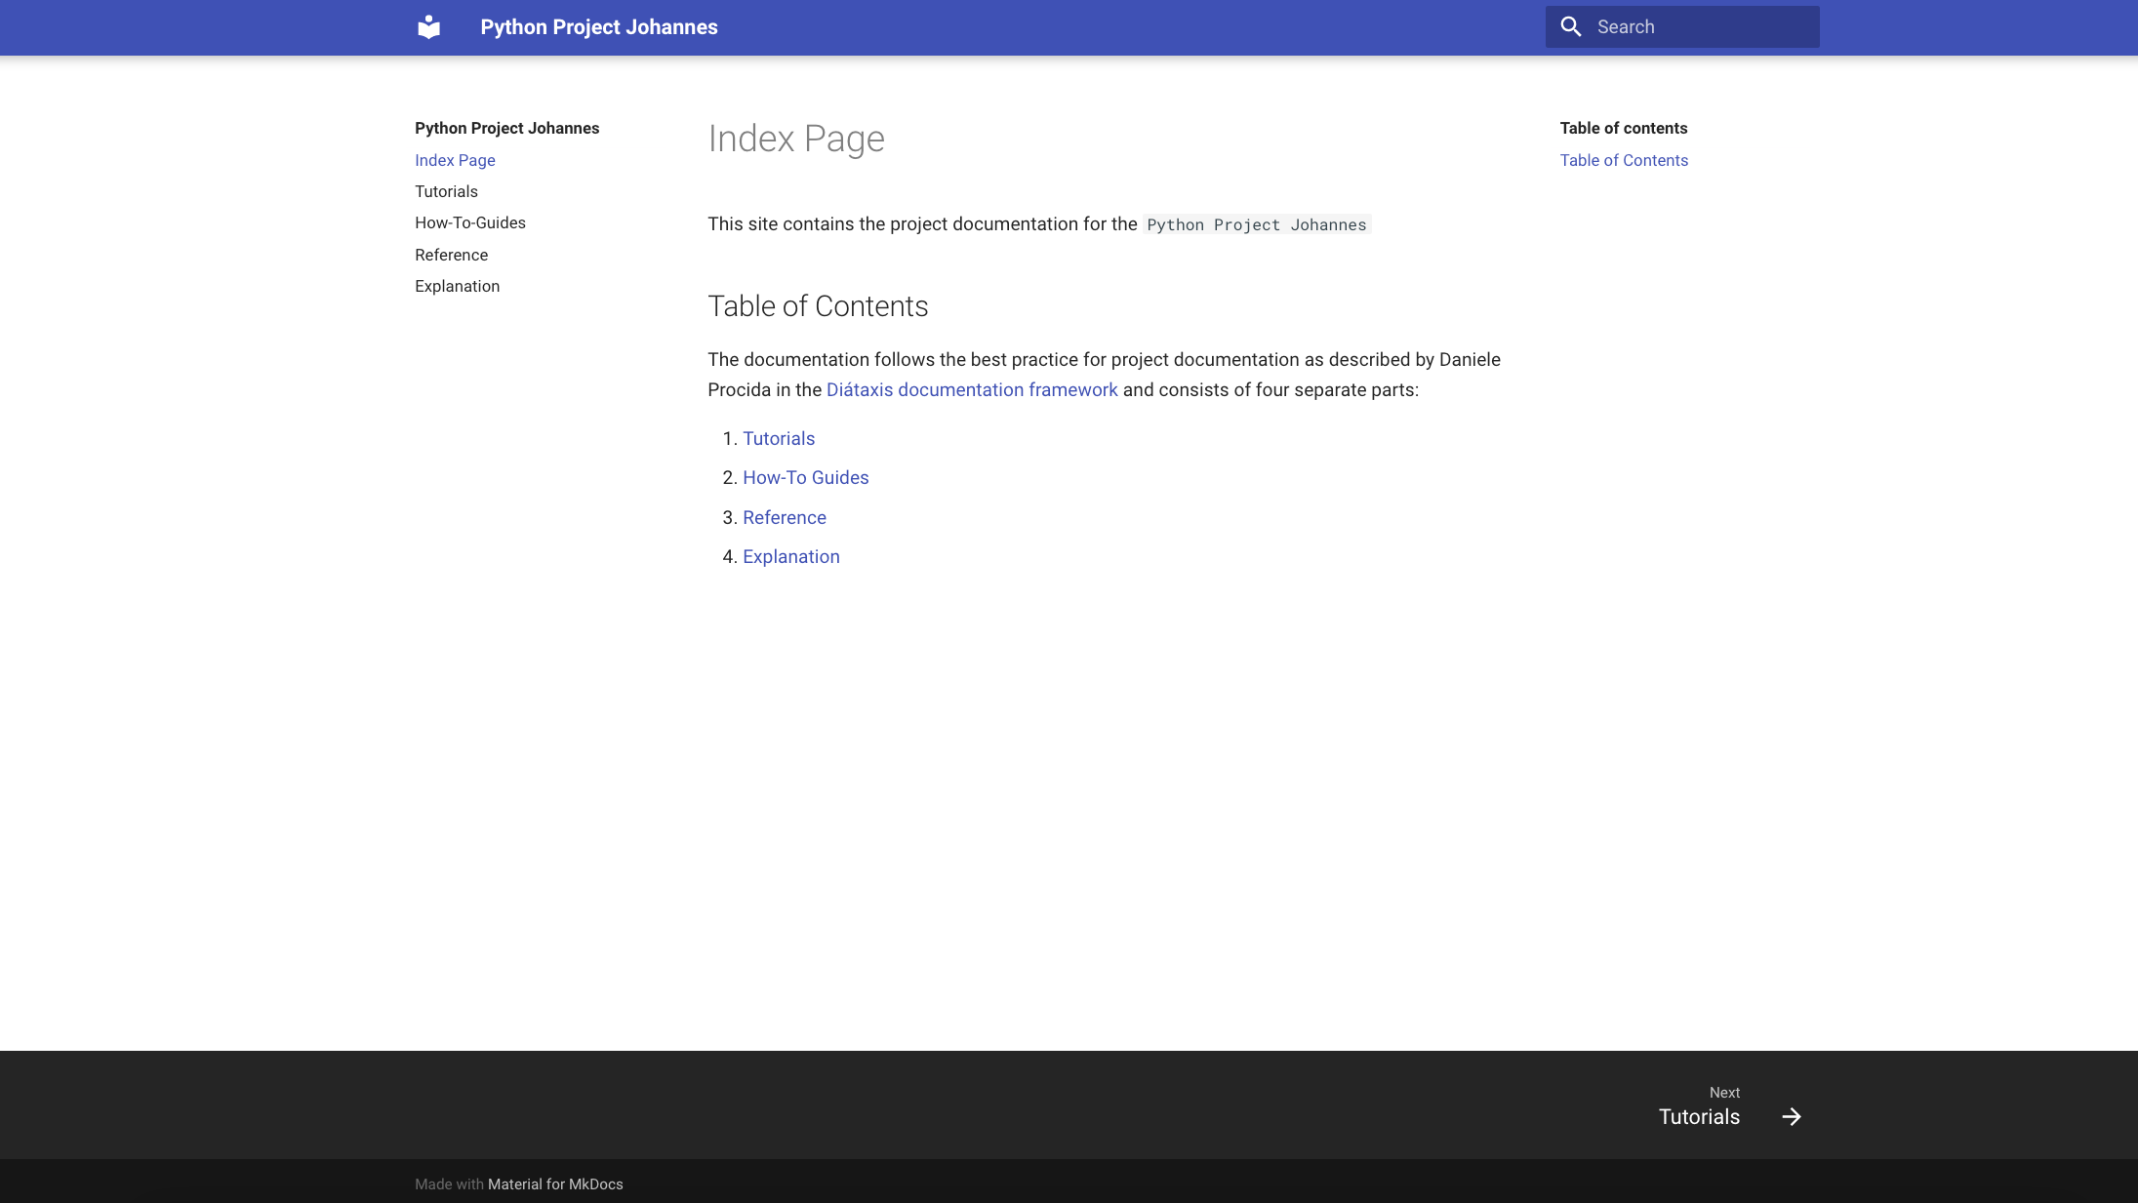
Task: Select Index Page in the navigation sidebar
Action: (455, 160)
